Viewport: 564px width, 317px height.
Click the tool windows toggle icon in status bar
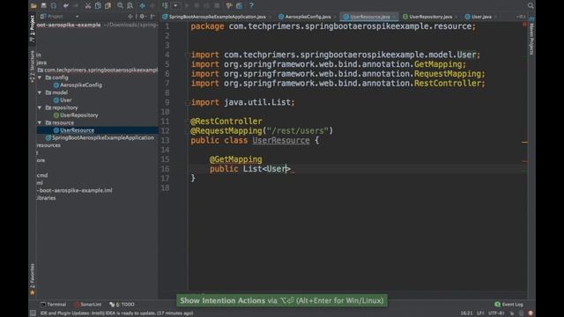pyautogui.click(x=33, y=313)
